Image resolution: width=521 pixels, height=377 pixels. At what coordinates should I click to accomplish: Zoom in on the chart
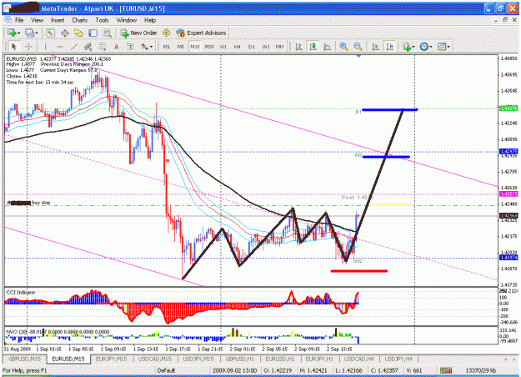click(343, 47)
